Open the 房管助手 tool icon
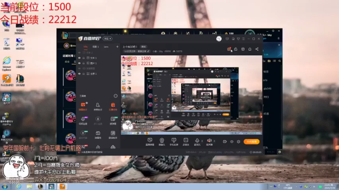 [98, 106]
